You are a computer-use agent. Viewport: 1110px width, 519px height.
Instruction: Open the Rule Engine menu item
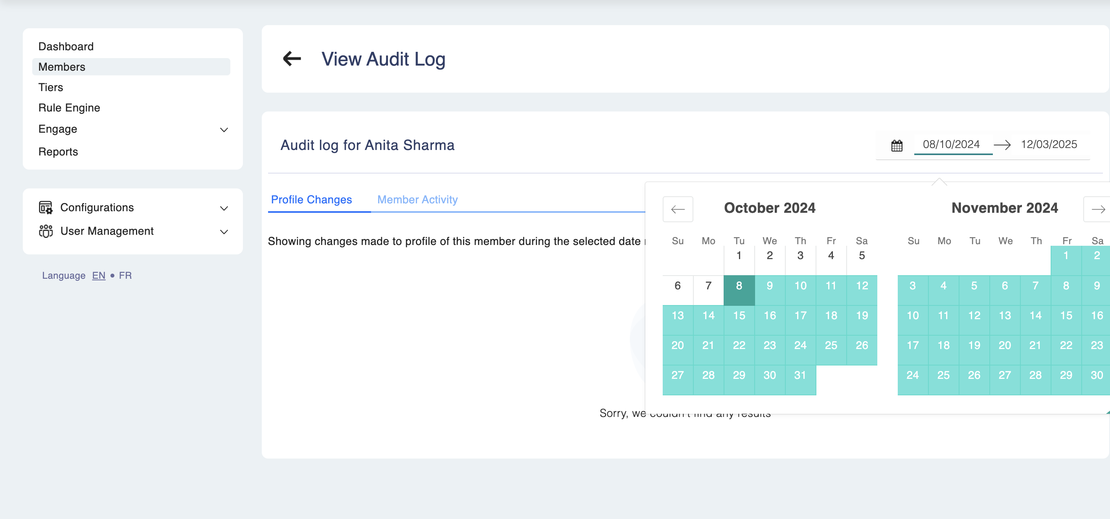[x=69, y=108]
